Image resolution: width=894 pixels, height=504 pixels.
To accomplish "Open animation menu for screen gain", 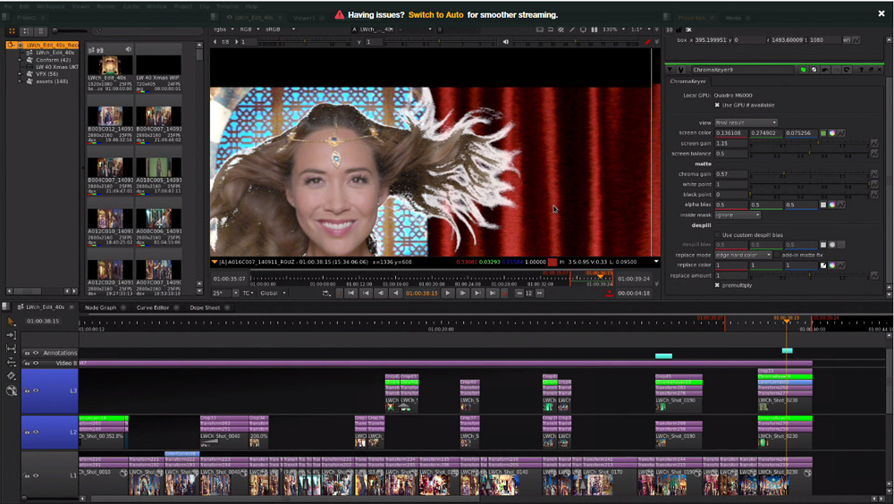I will point(874,143).
